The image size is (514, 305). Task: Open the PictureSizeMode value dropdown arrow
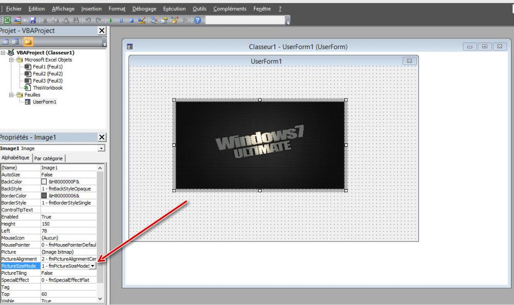click(x=93, y=266)
